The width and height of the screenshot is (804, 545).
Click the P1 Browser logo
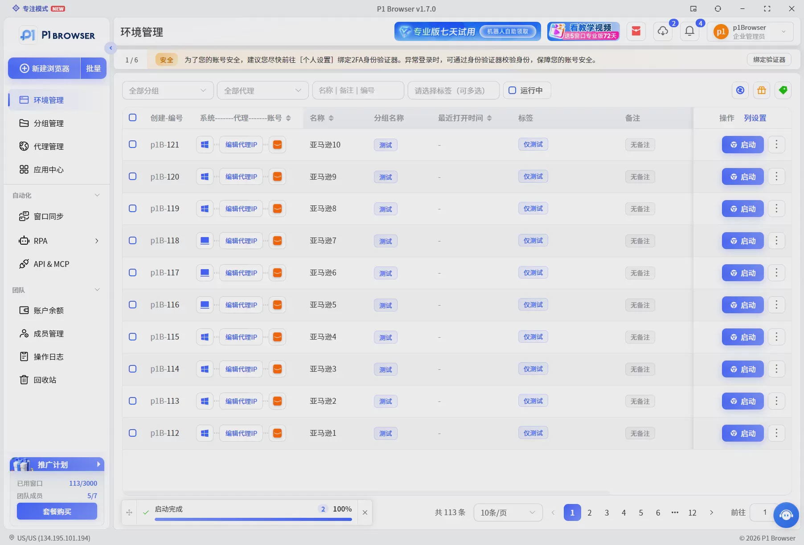[x=57, y=35]
